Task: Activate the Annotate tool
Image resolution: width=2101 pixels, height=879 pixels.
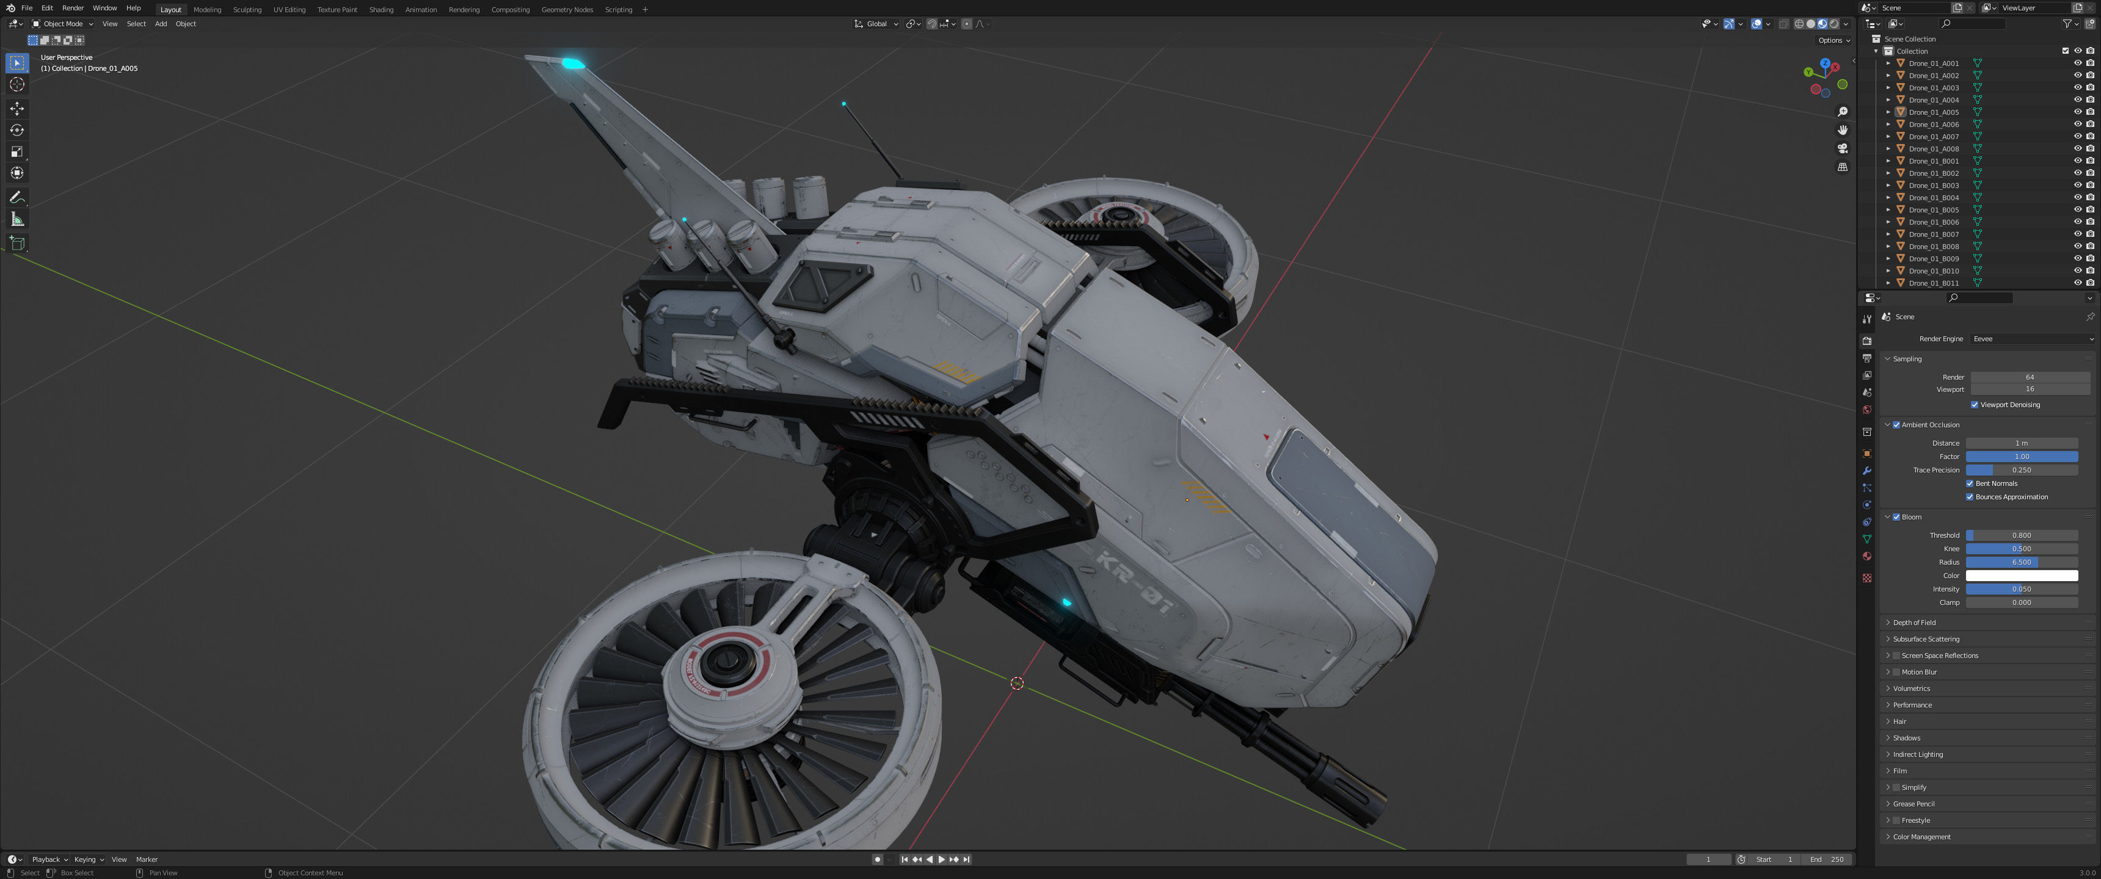Action: coord(17,197)
